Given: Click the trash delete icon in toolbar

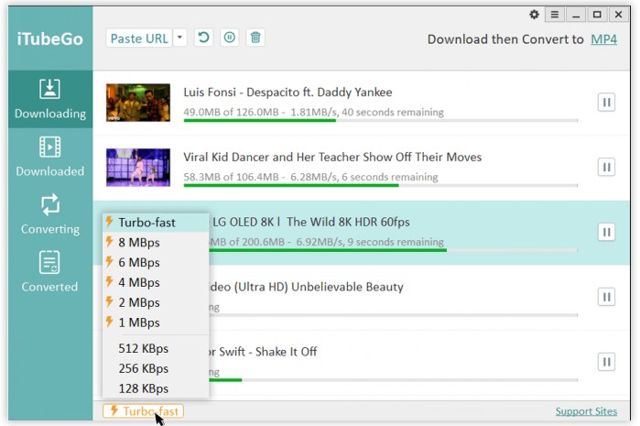Looking at the screenshot, I should 255,38.
